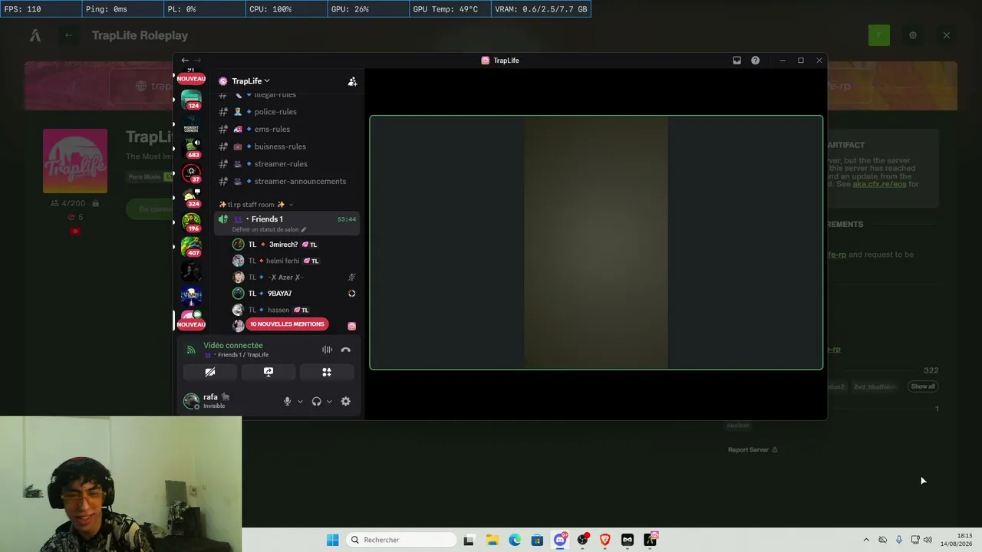Open the server with 683 notifications

(191, 149)
